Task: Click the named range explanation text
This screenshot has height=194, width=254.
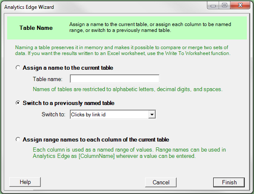Action: [125, 153]
